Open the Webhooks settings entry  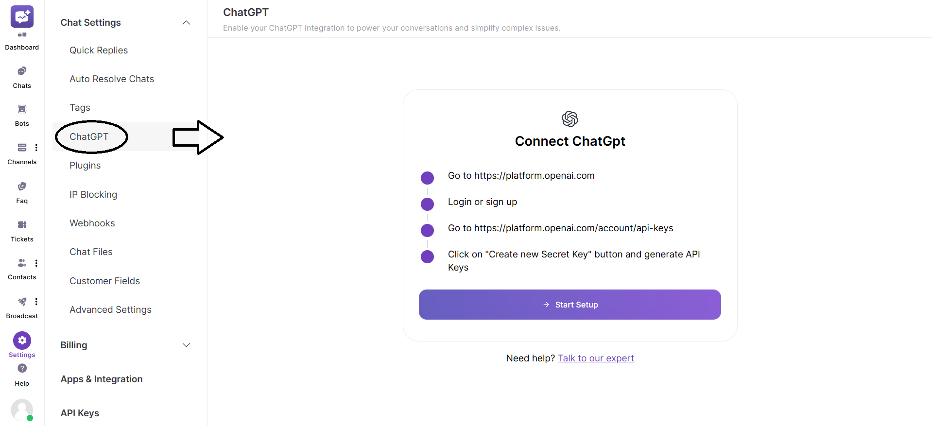point(92,223)
